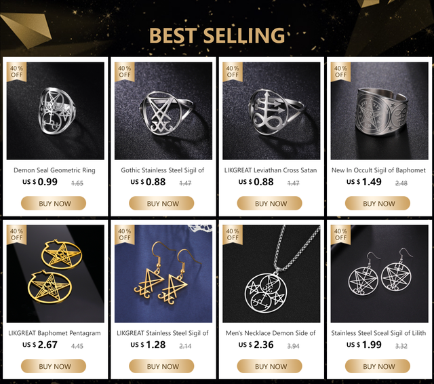Buy the Demon Seal Geometric Ring now
This screenshot has height=384, width=434.
tap(54, 204)
